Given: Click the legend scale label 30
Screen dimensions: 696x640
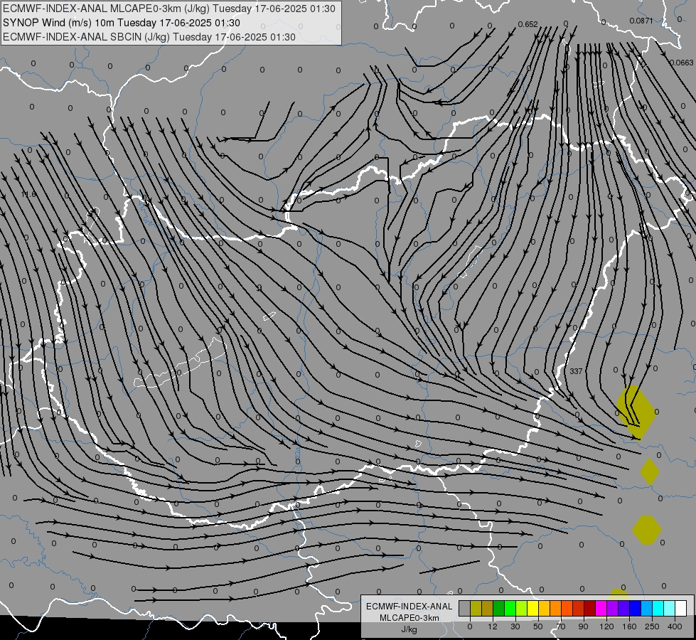Looking at the screenshot, I should click(515, 626).
